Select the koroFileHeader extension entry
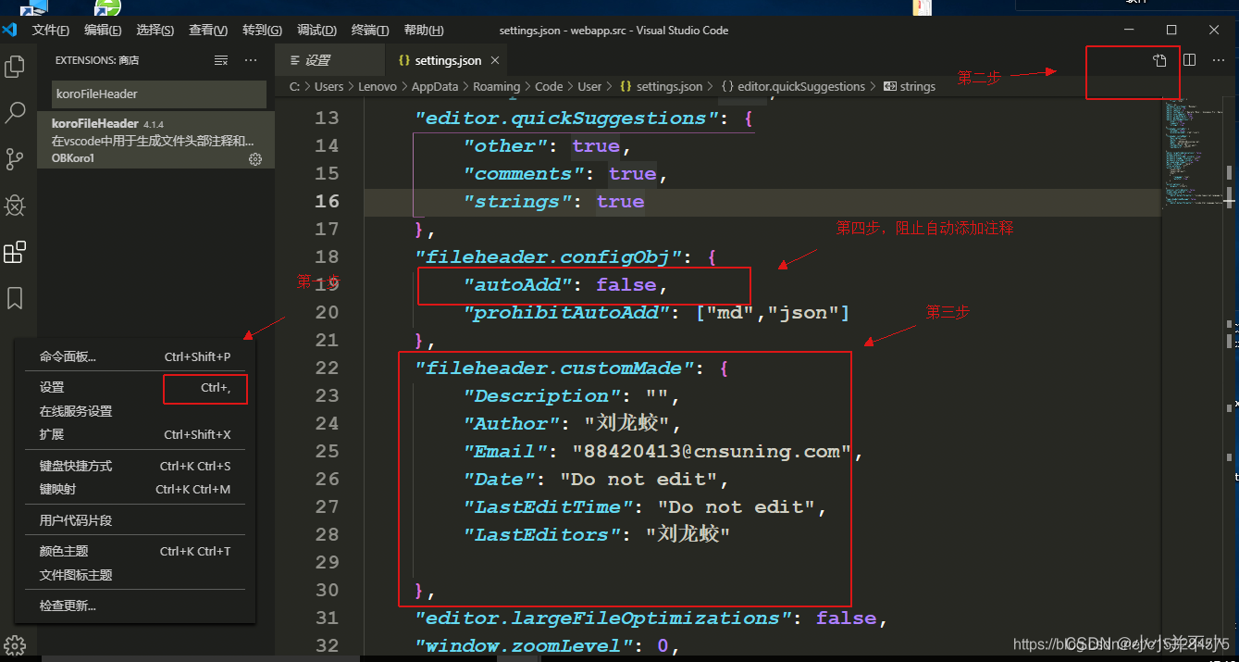This screenshot has width=1239, height=662. click(155, 140)
